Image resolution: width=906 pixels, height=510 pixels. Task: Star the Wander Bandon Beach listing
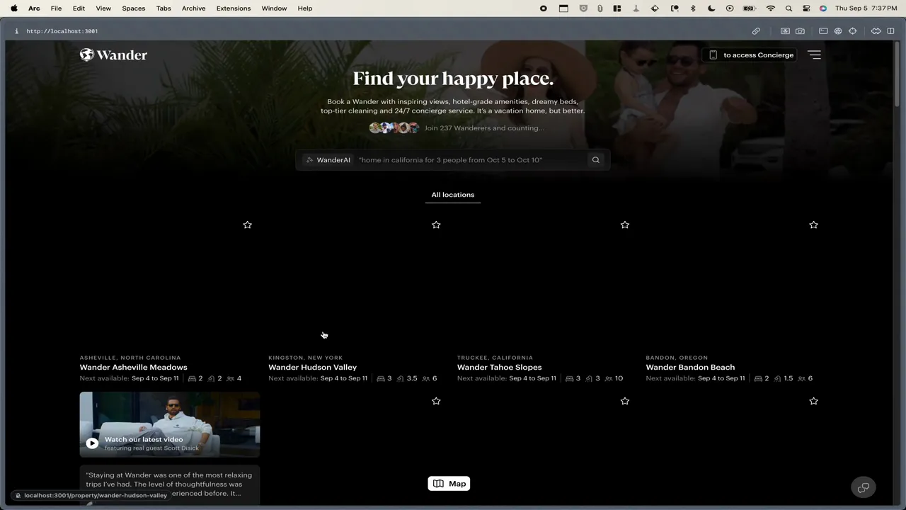(x=813, y=225)
